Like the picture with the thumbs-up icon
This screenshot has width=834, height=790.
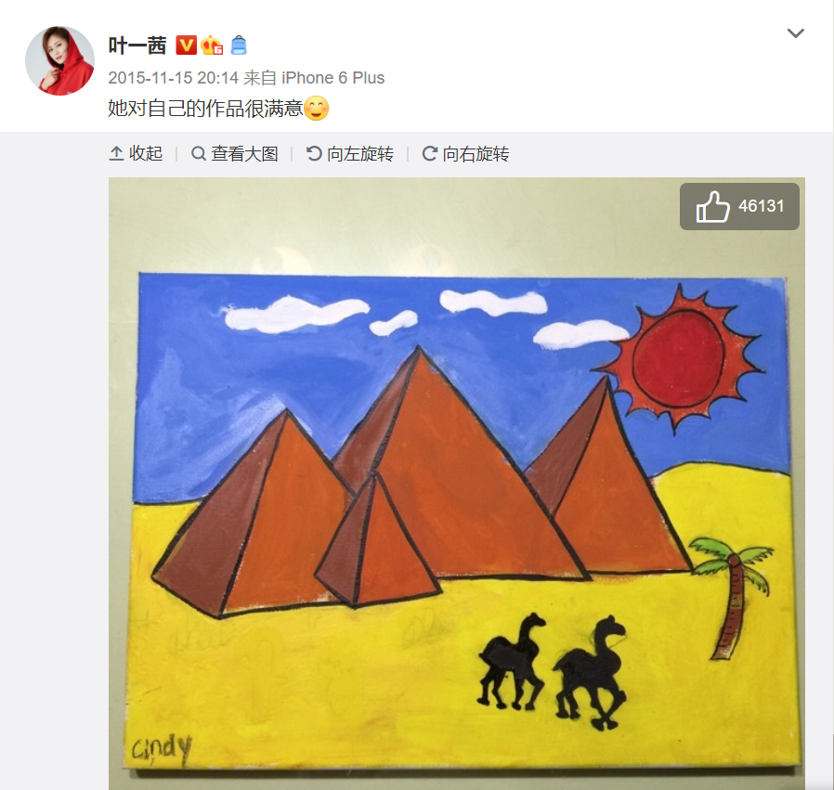(712, 206)
